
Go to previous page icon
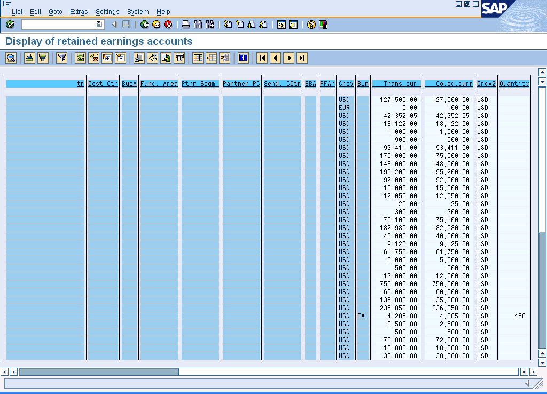point(240,25)
